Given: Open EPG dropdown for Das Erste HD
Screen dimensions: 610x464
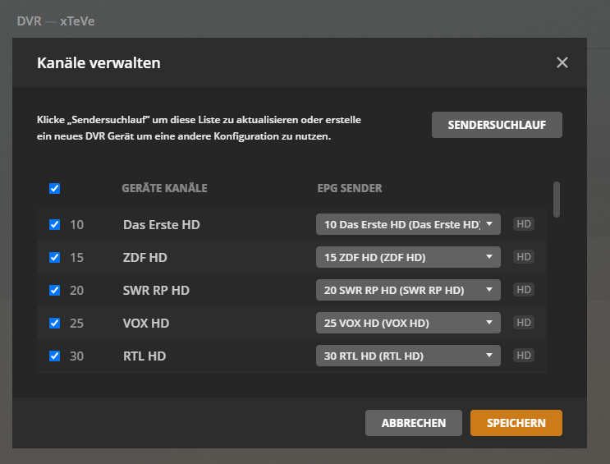Looking at the screenshot, I should click(x=408, y=224).
